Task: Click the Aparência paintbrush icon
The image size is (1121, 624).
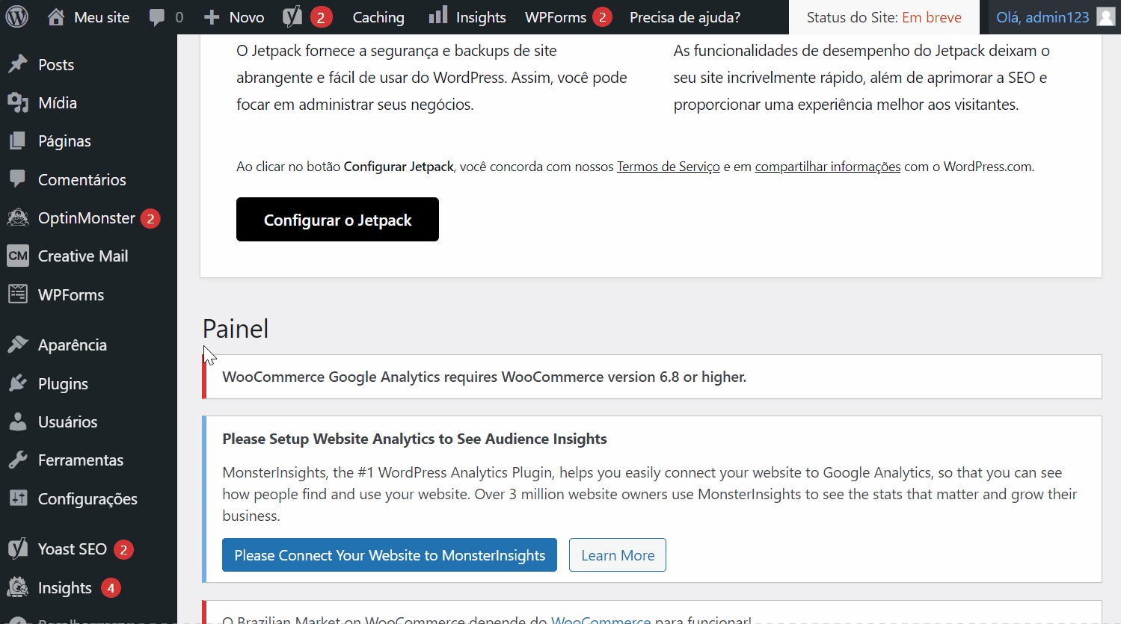Action: [18, 345]
